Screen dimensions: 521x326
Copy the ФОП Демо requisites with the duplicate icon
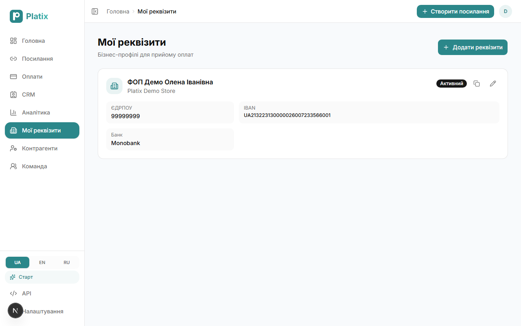pos(477,84)
